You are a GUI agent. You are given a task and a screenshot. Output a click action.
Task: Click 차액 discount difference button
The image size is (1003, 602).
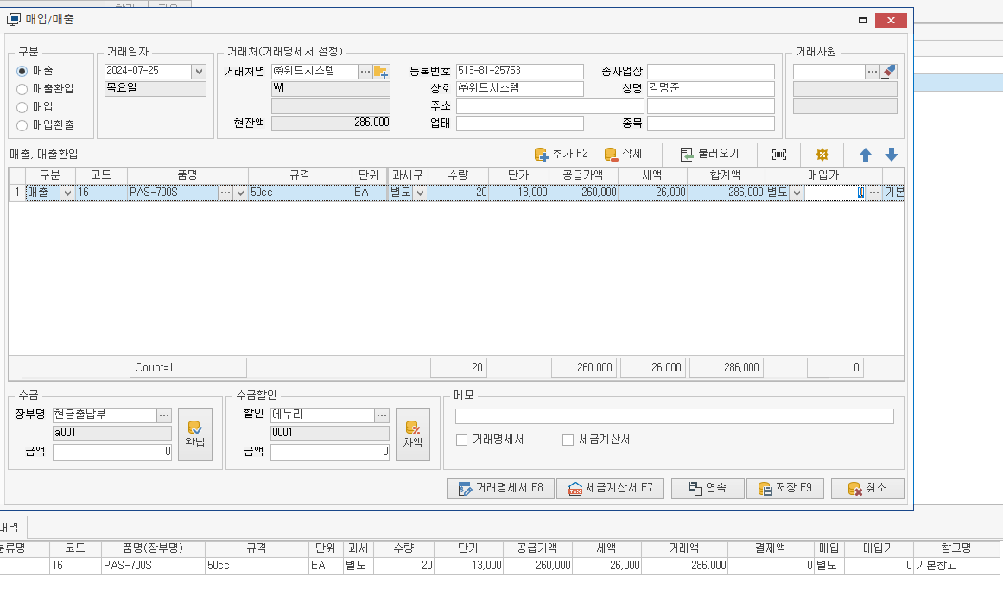click(412, 434)
